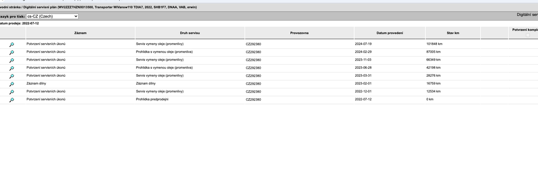The width and height of the screenshot is (538, 196).
Task: Open details magnifier for 2023-02-01 record
Action: [x=12, y=84]
